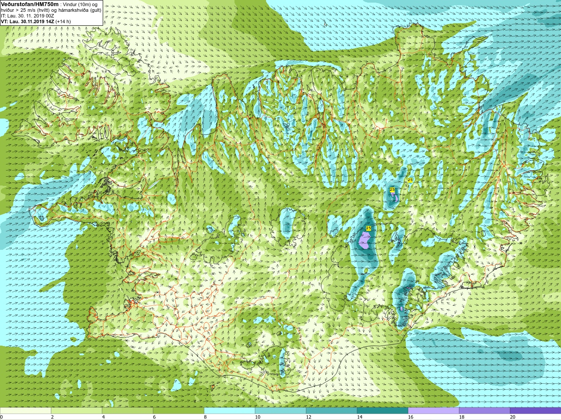Click the deep purple swatch above 20 m/s

coord(535,411)
